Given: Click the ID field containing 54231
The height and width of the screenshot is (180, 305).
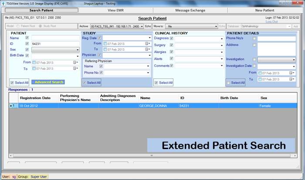Looking at the screenshot, I should pos(55,44).
